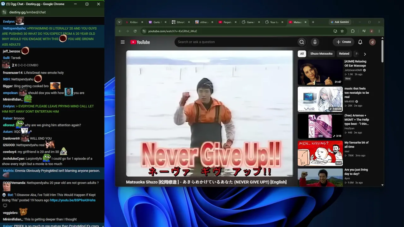Open the JellybeanASMR channel link
The height and width of the screenshot is (227, 404).
[353, 70]
